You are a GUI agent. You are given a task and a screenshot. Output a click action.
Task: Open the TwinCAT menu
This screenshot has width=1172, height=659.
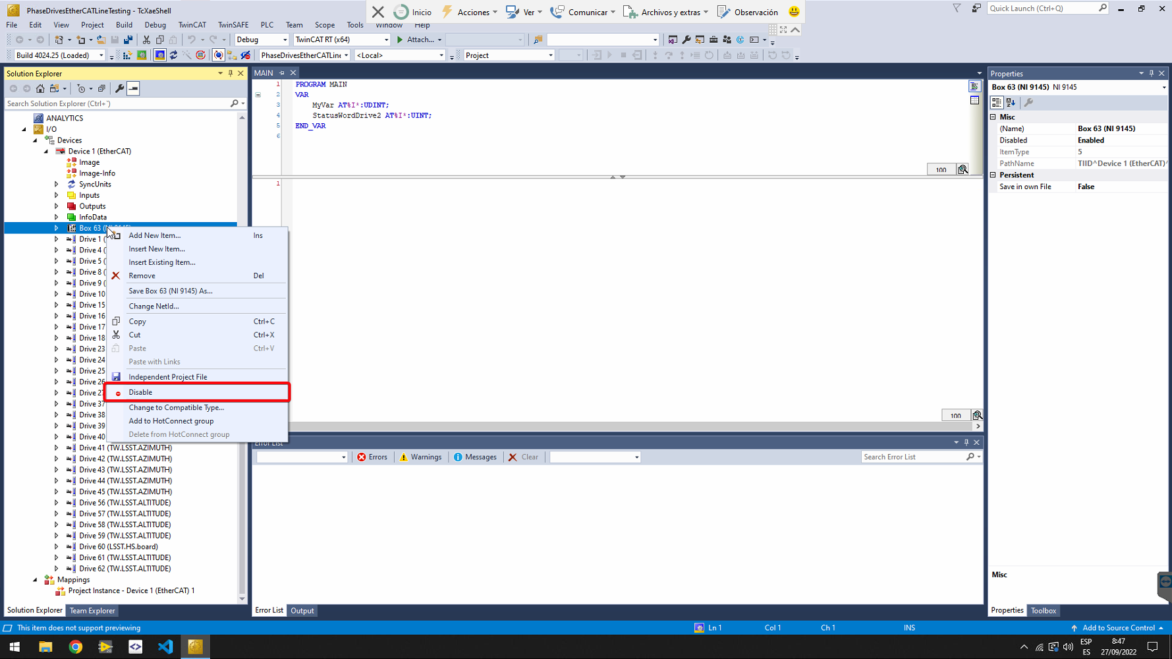pyautogui.click(x=192, y=25)
